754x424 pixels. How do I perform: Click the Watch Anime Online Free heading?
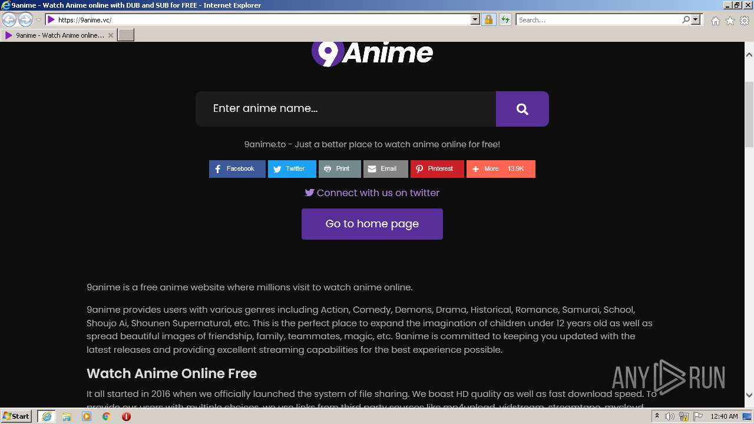[171, 373]
